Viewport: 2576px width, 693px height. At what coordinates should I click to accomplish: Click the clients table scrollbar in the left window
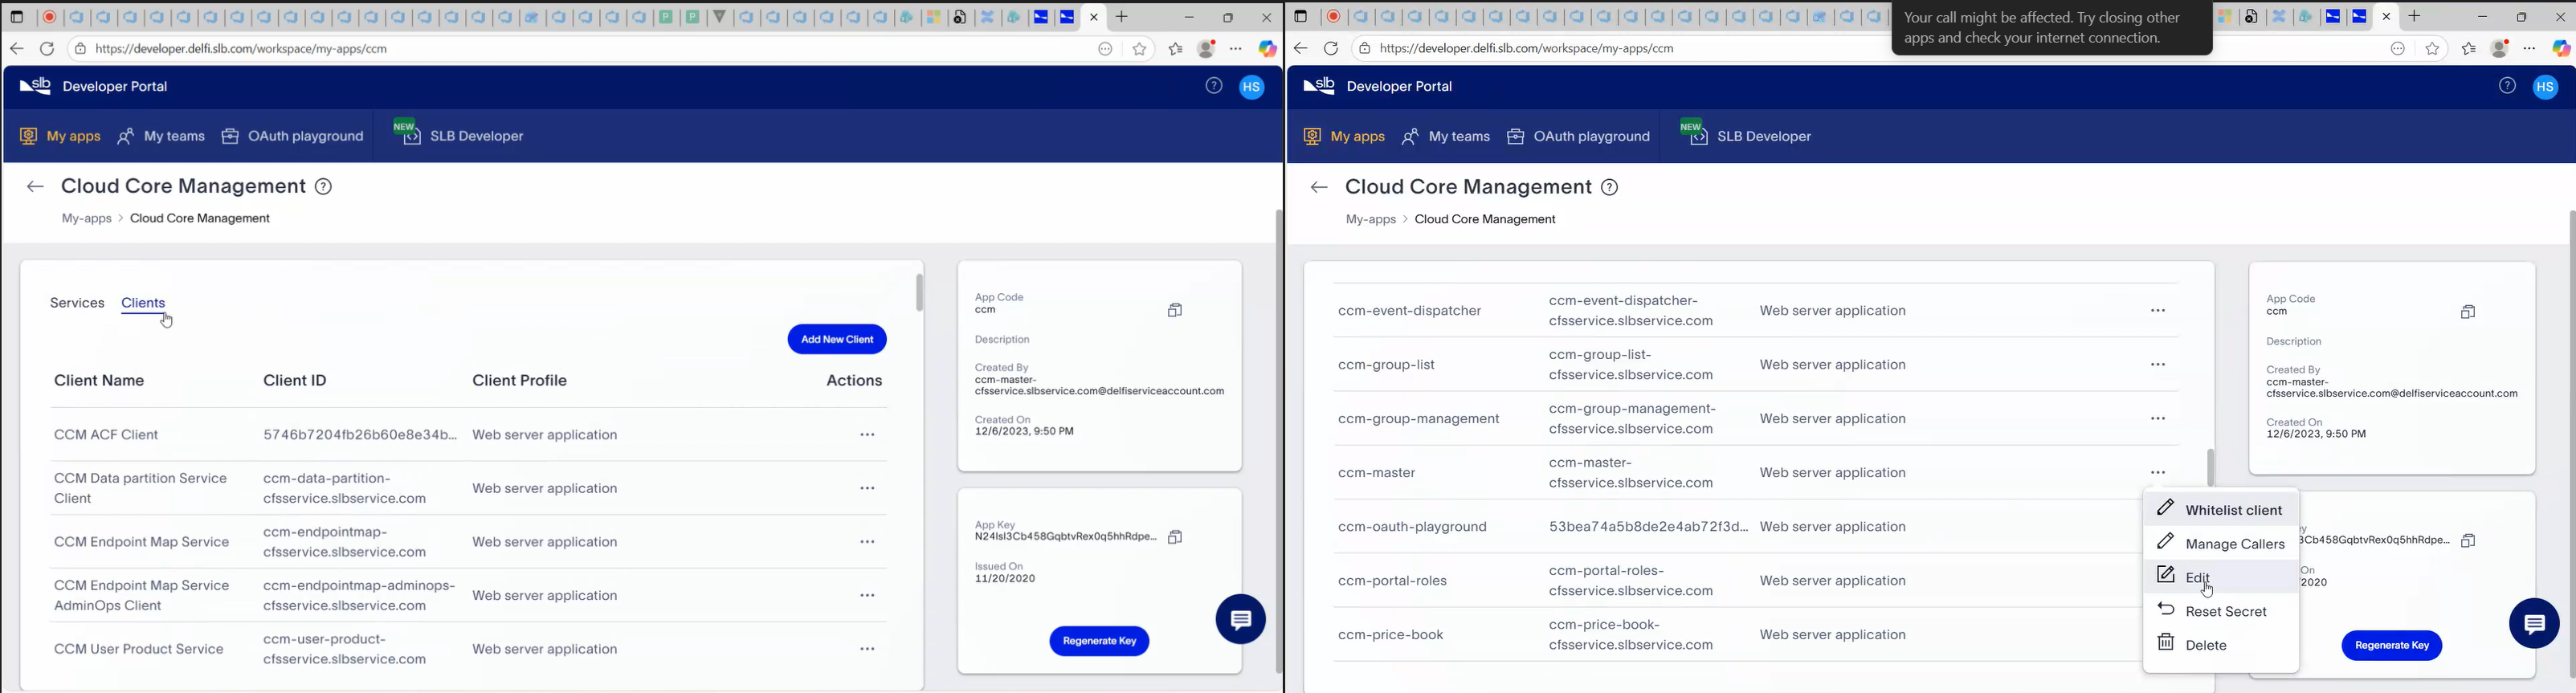920,293
